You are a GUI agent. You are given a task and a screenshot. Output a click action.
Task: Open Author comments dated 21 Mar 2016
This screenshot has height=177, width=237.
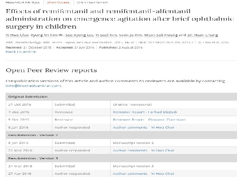tap(143, 150)
